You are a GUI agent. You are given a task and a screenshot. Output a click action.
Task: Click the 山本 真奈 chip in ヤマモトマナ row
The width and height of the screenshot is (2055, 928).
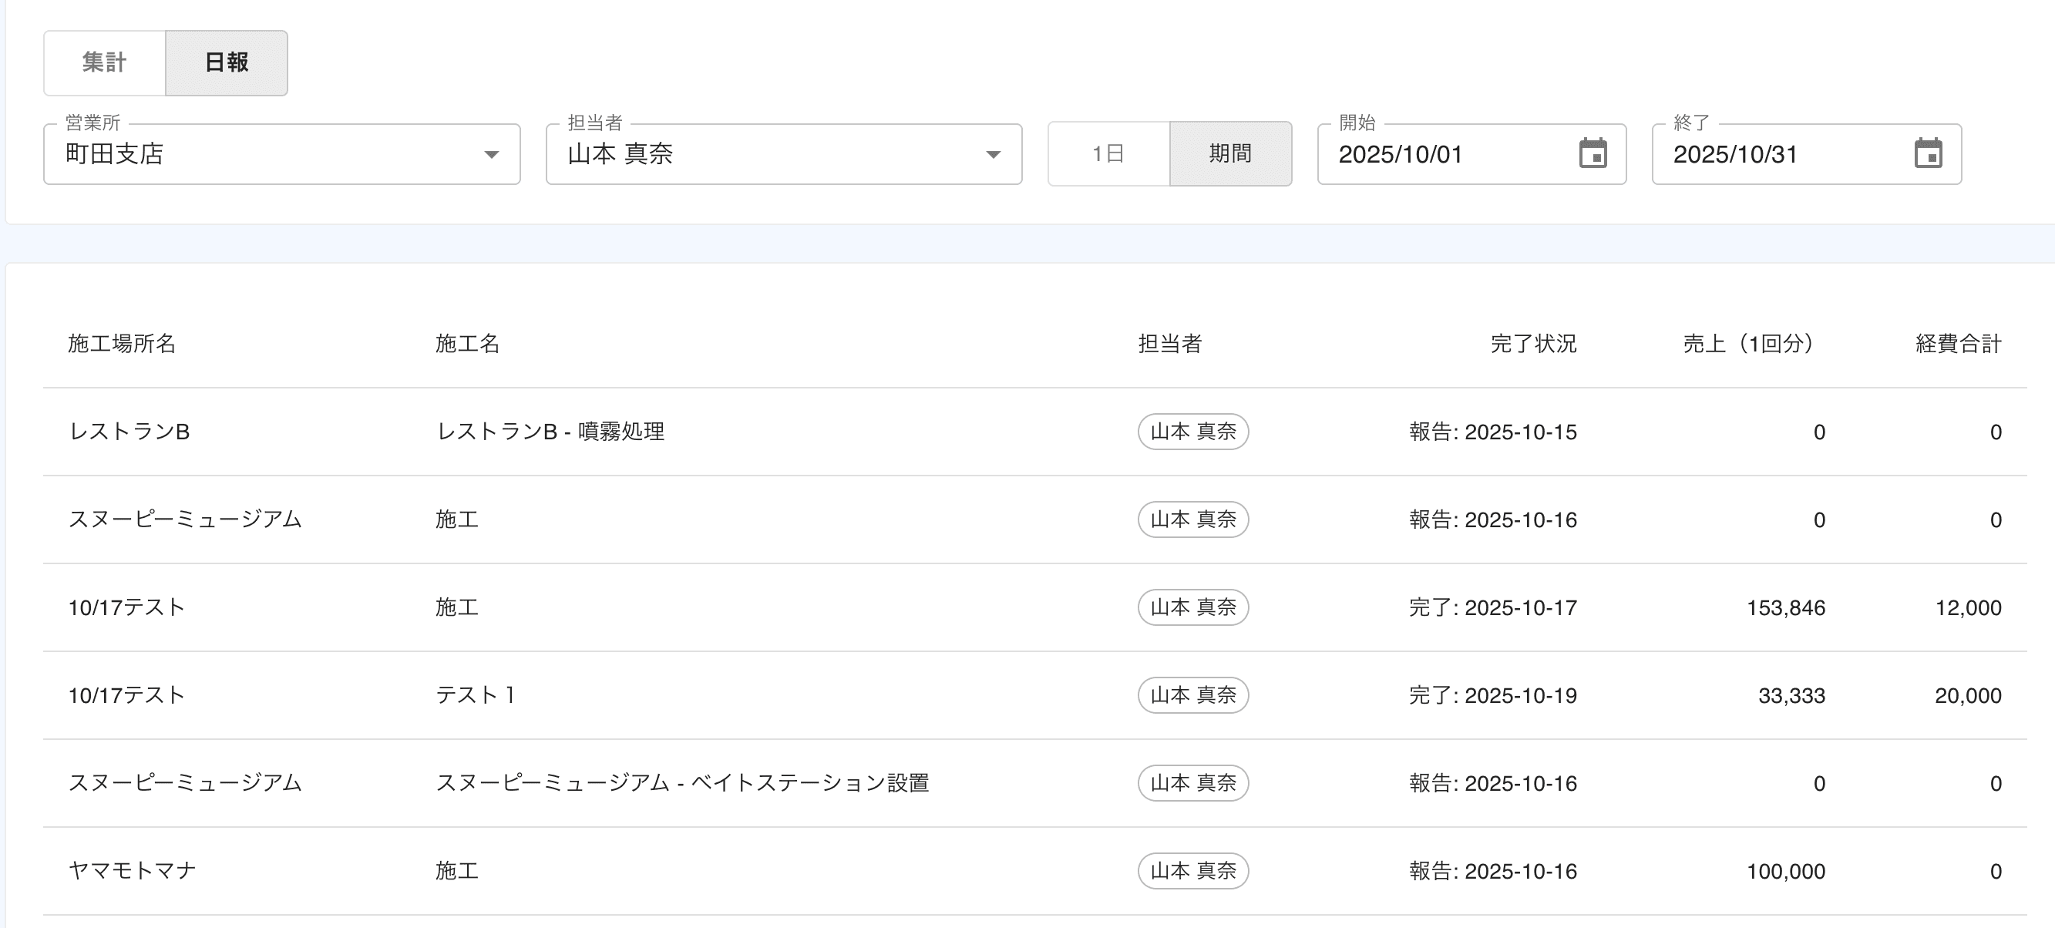click(1192, 870)
